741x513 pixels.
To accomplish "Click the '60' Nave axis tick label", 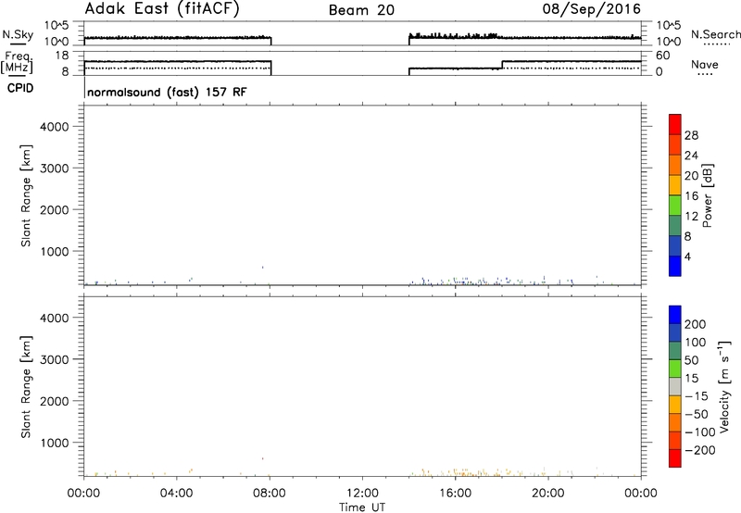I will coord(663,56).
